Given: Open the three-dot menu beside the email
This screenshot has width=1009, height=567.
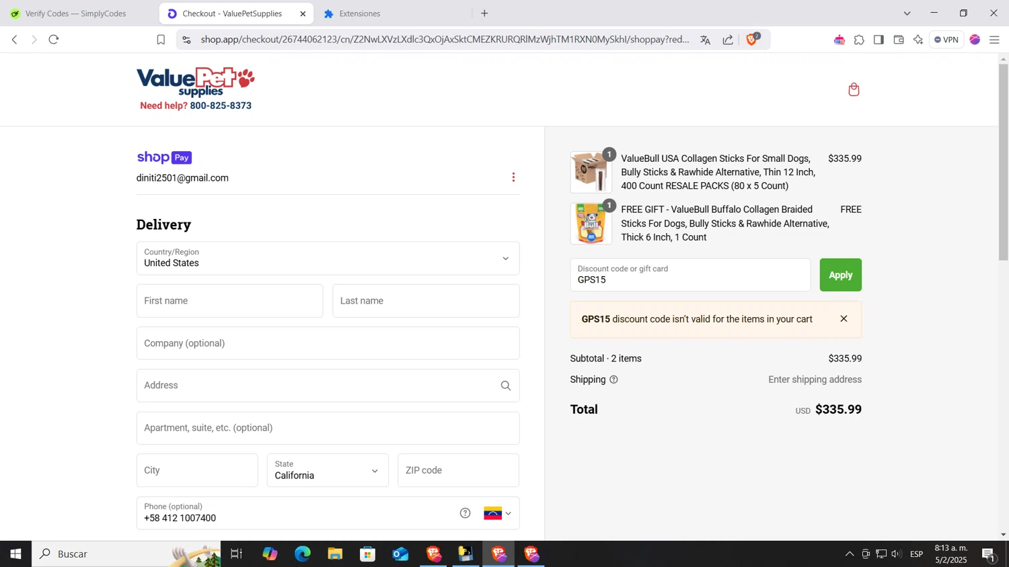Looking at the screenshot, I should coord(513,177).
